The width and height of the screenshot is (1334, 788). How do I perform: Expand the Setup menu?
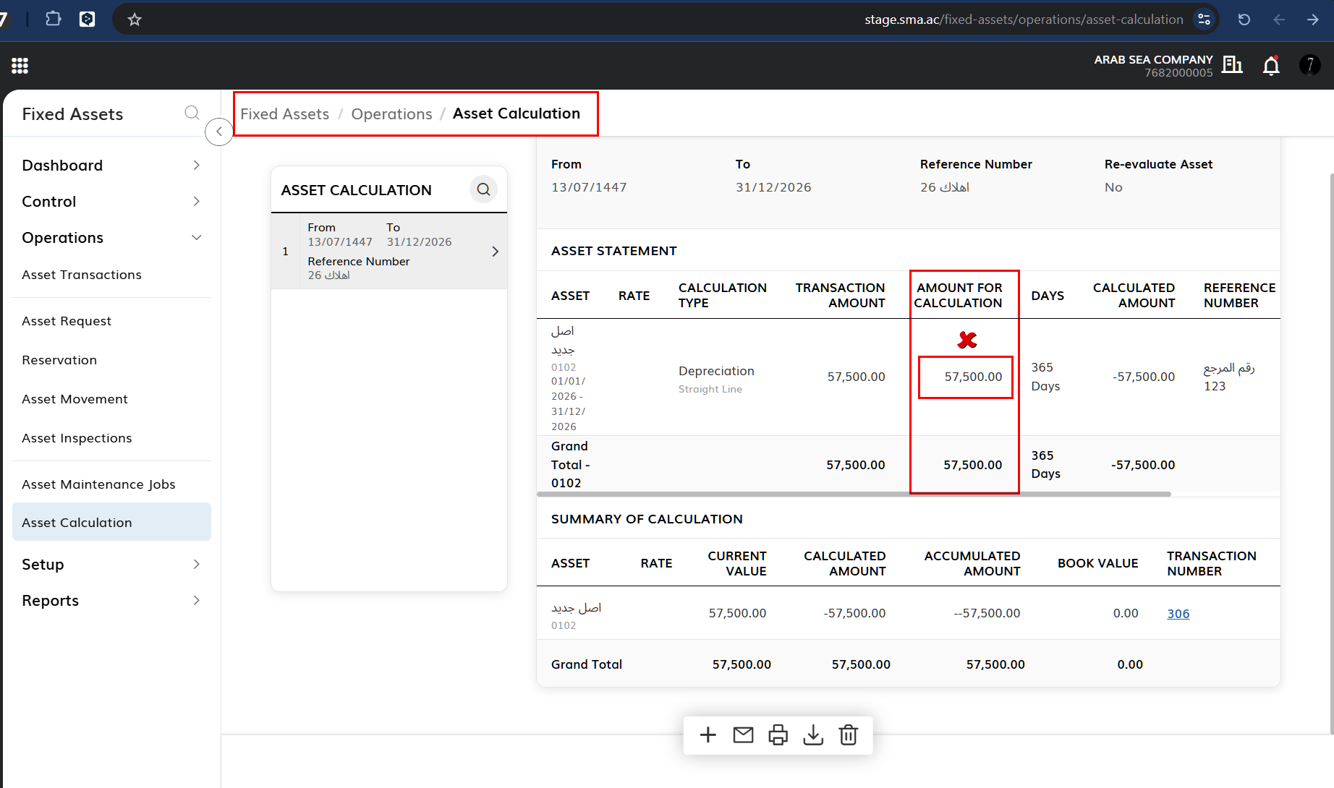click(x=111, y=565)
